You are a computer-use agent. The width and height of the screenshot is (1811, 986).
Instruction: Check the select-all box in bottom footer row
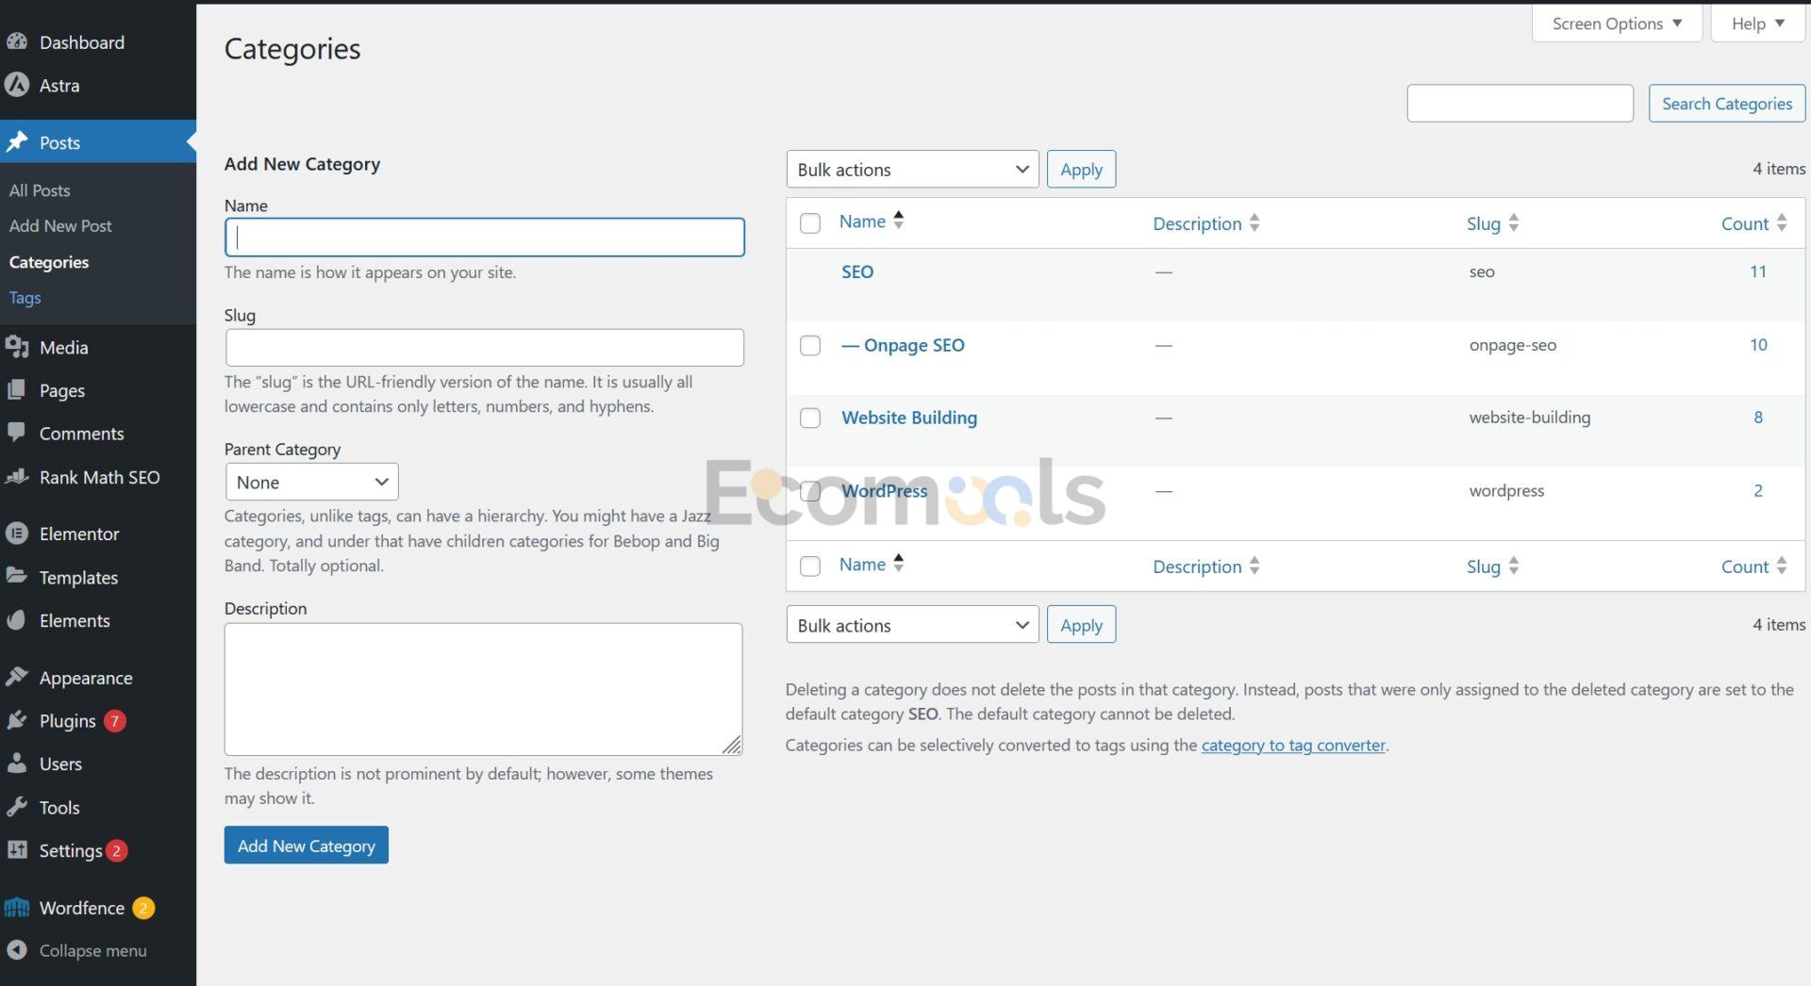point(810,567)
